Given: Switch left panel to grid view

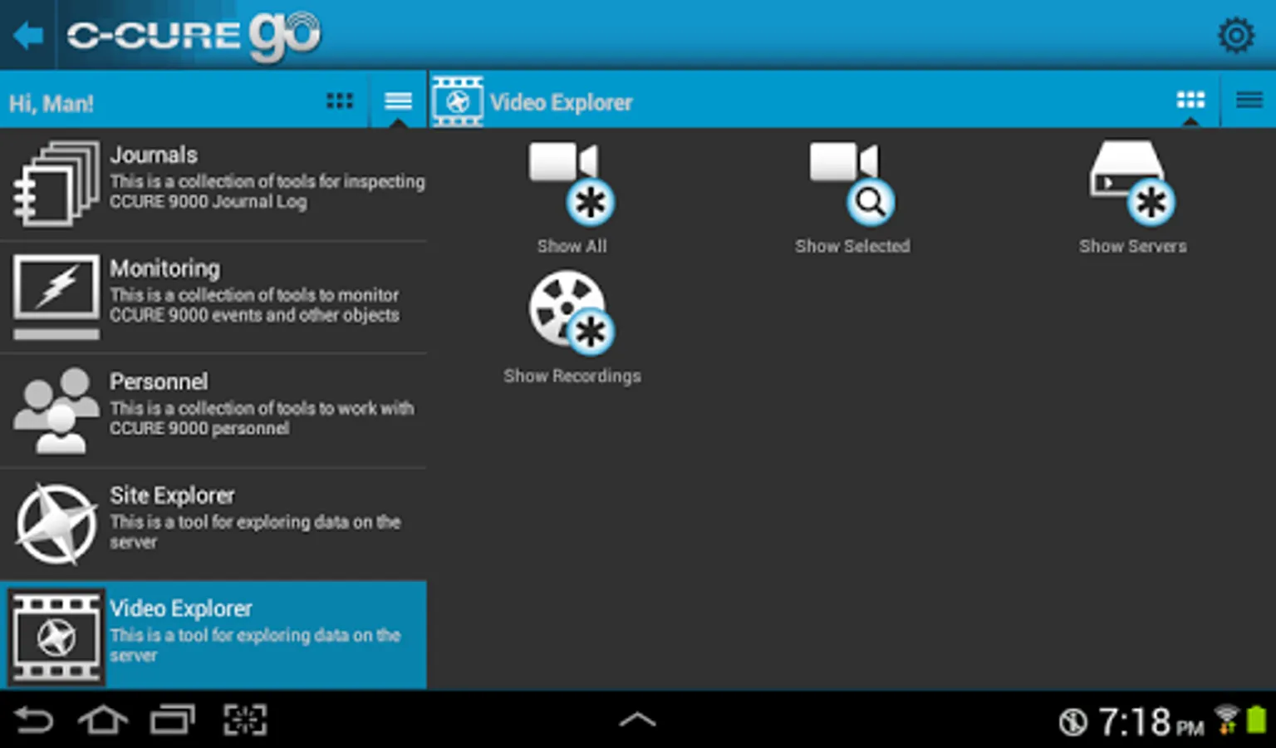Looking at the screenshot, I should click(x=340, y=101).
